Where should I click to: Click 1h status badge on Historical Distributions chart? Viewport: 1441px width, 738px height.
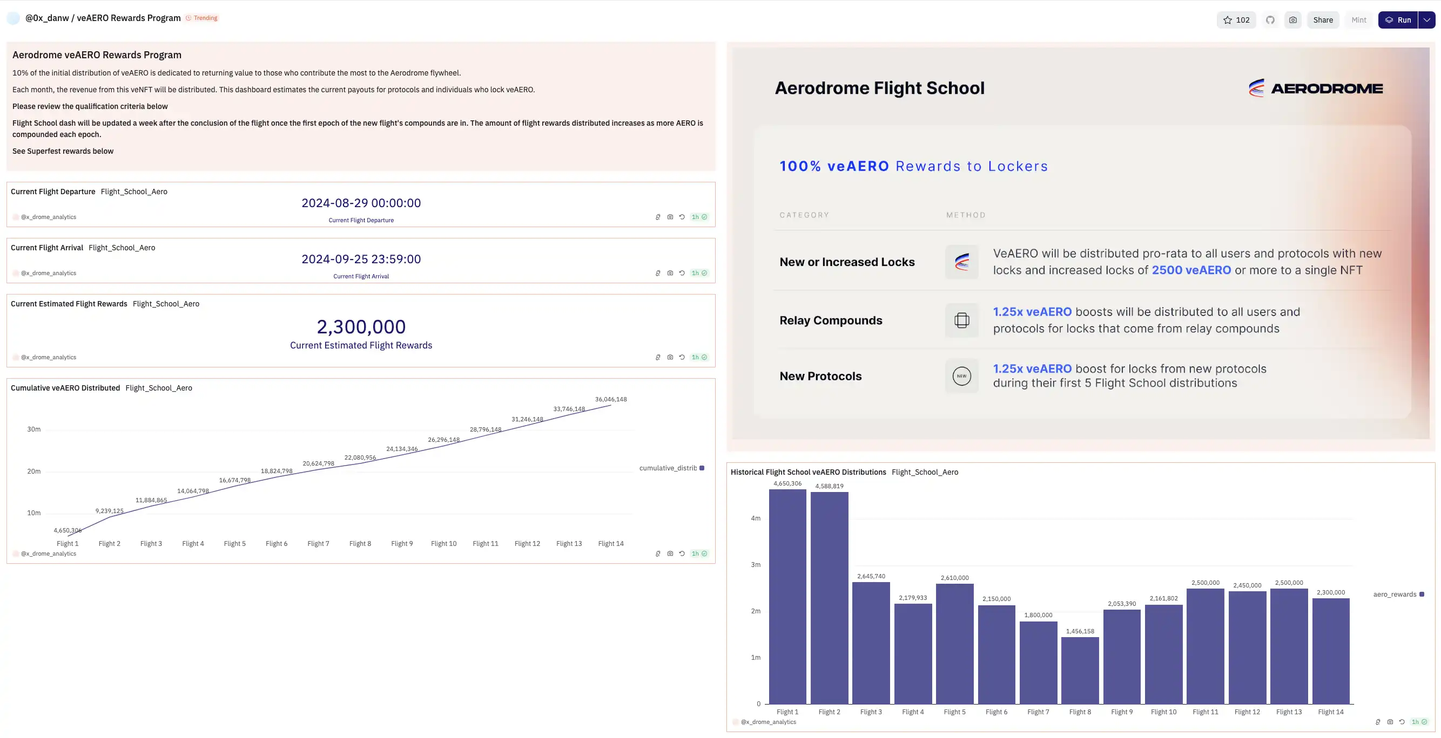(1419, 722)
